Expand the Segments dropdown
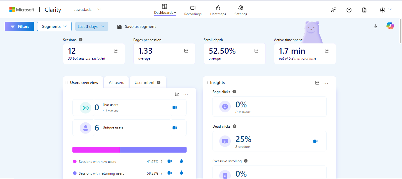The width and height of the screenshot is (402, 179). coord(54,26)
